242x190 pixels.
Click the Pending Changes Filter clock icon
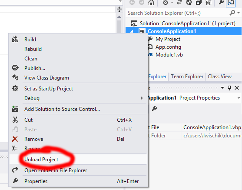tap(166, 3)
